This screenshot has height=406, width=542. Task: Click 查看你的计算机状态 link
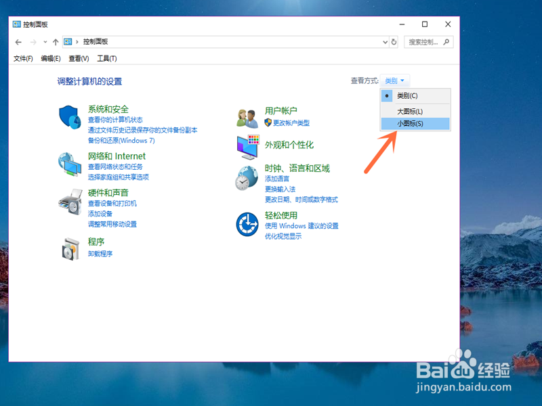(115, 120)
